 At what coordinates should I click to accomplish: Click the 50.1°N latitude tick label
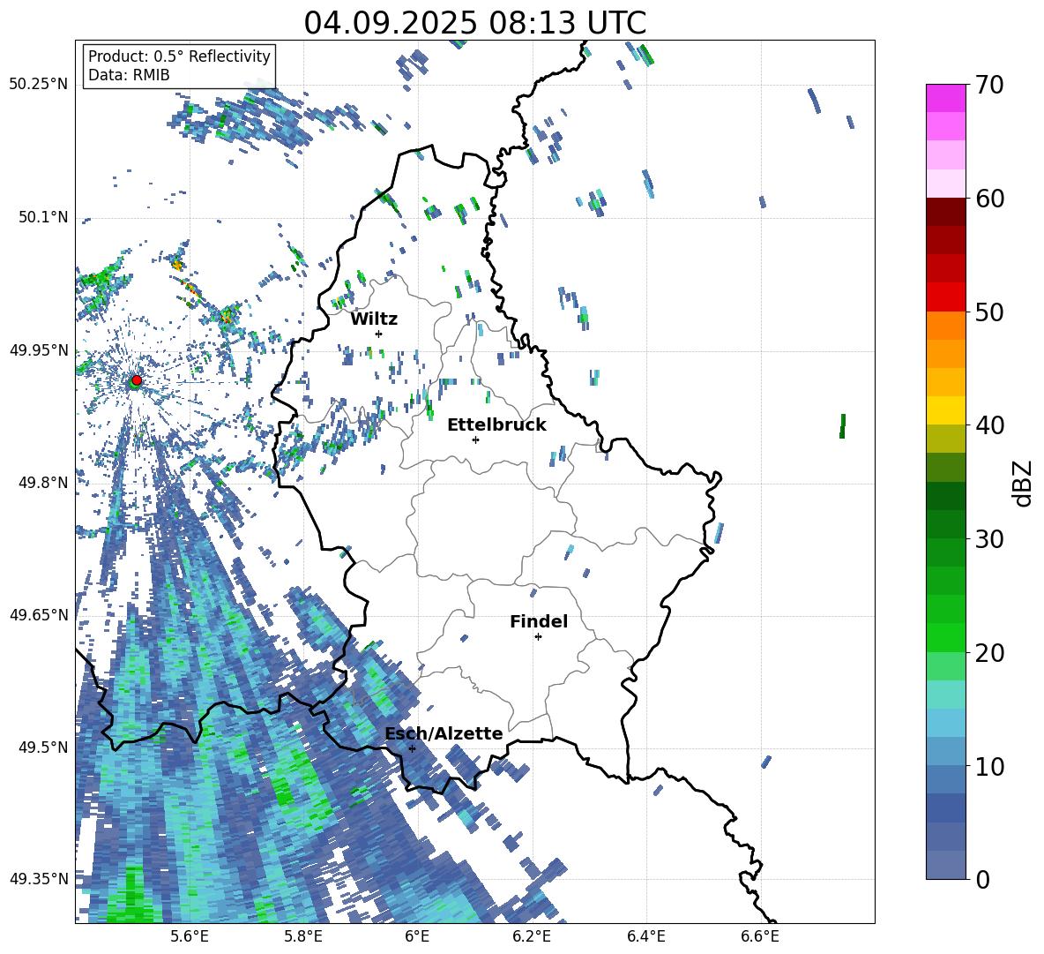click(x=42, y=217)
